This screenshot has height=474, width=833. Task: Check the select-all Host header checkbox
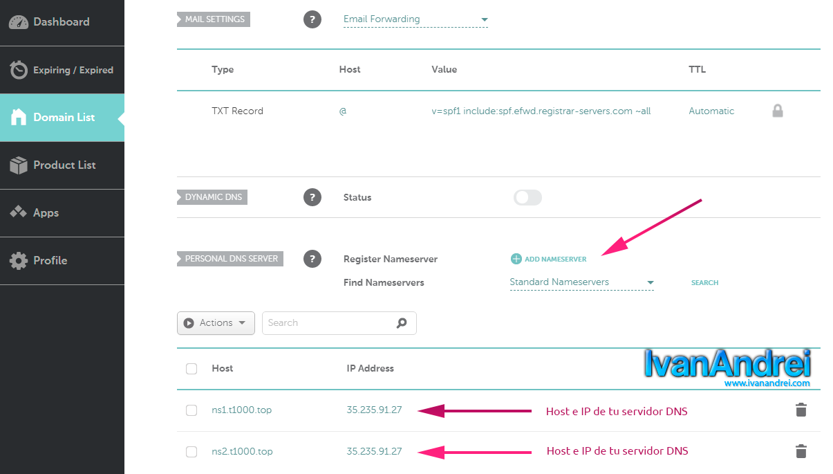pos(191,369)
